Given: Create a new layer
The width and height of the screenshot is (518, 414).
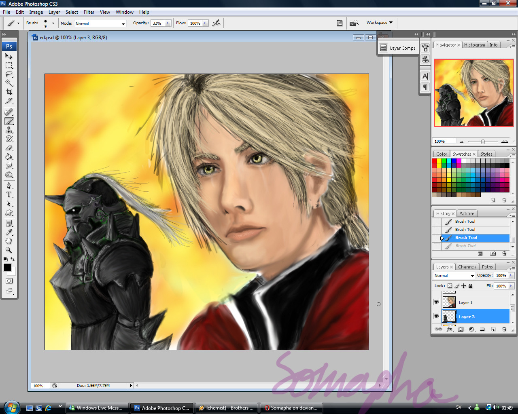Looking at the screenshot, I should point(493,329).
